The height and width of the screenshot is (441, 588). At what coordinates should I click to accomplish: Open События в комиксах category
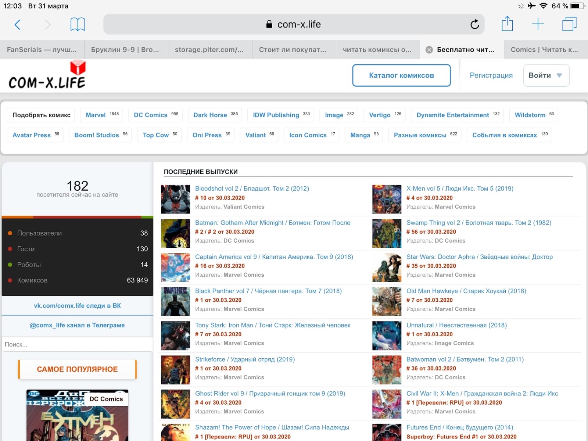[509, 135]
